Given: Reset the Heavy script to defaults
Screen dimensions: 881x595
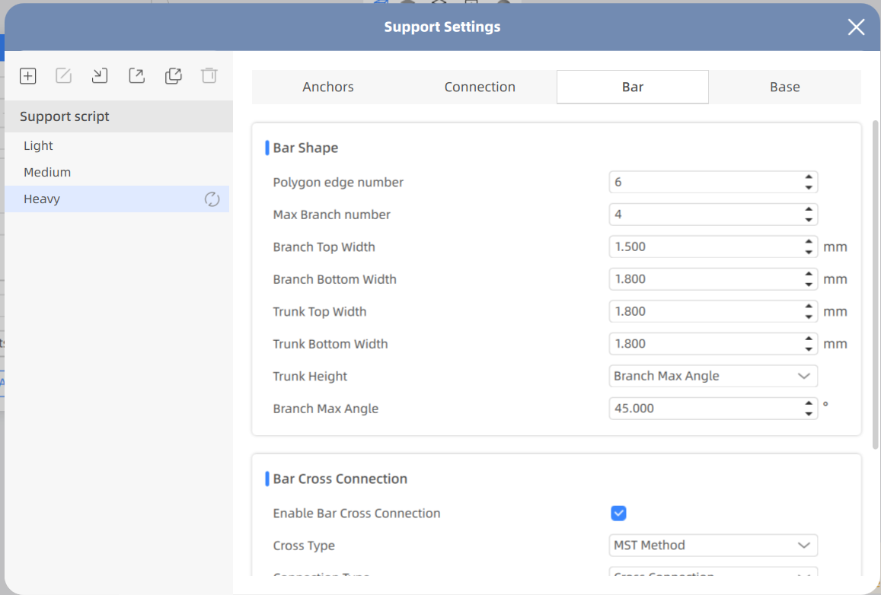Looking at the screenshot, I should [212, 199].
